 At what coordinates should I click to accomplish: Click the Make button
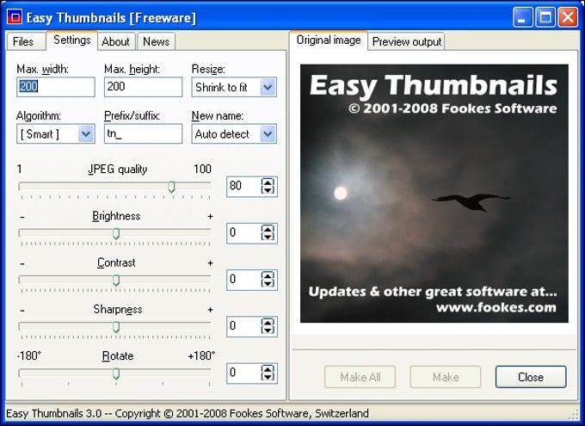446,377
